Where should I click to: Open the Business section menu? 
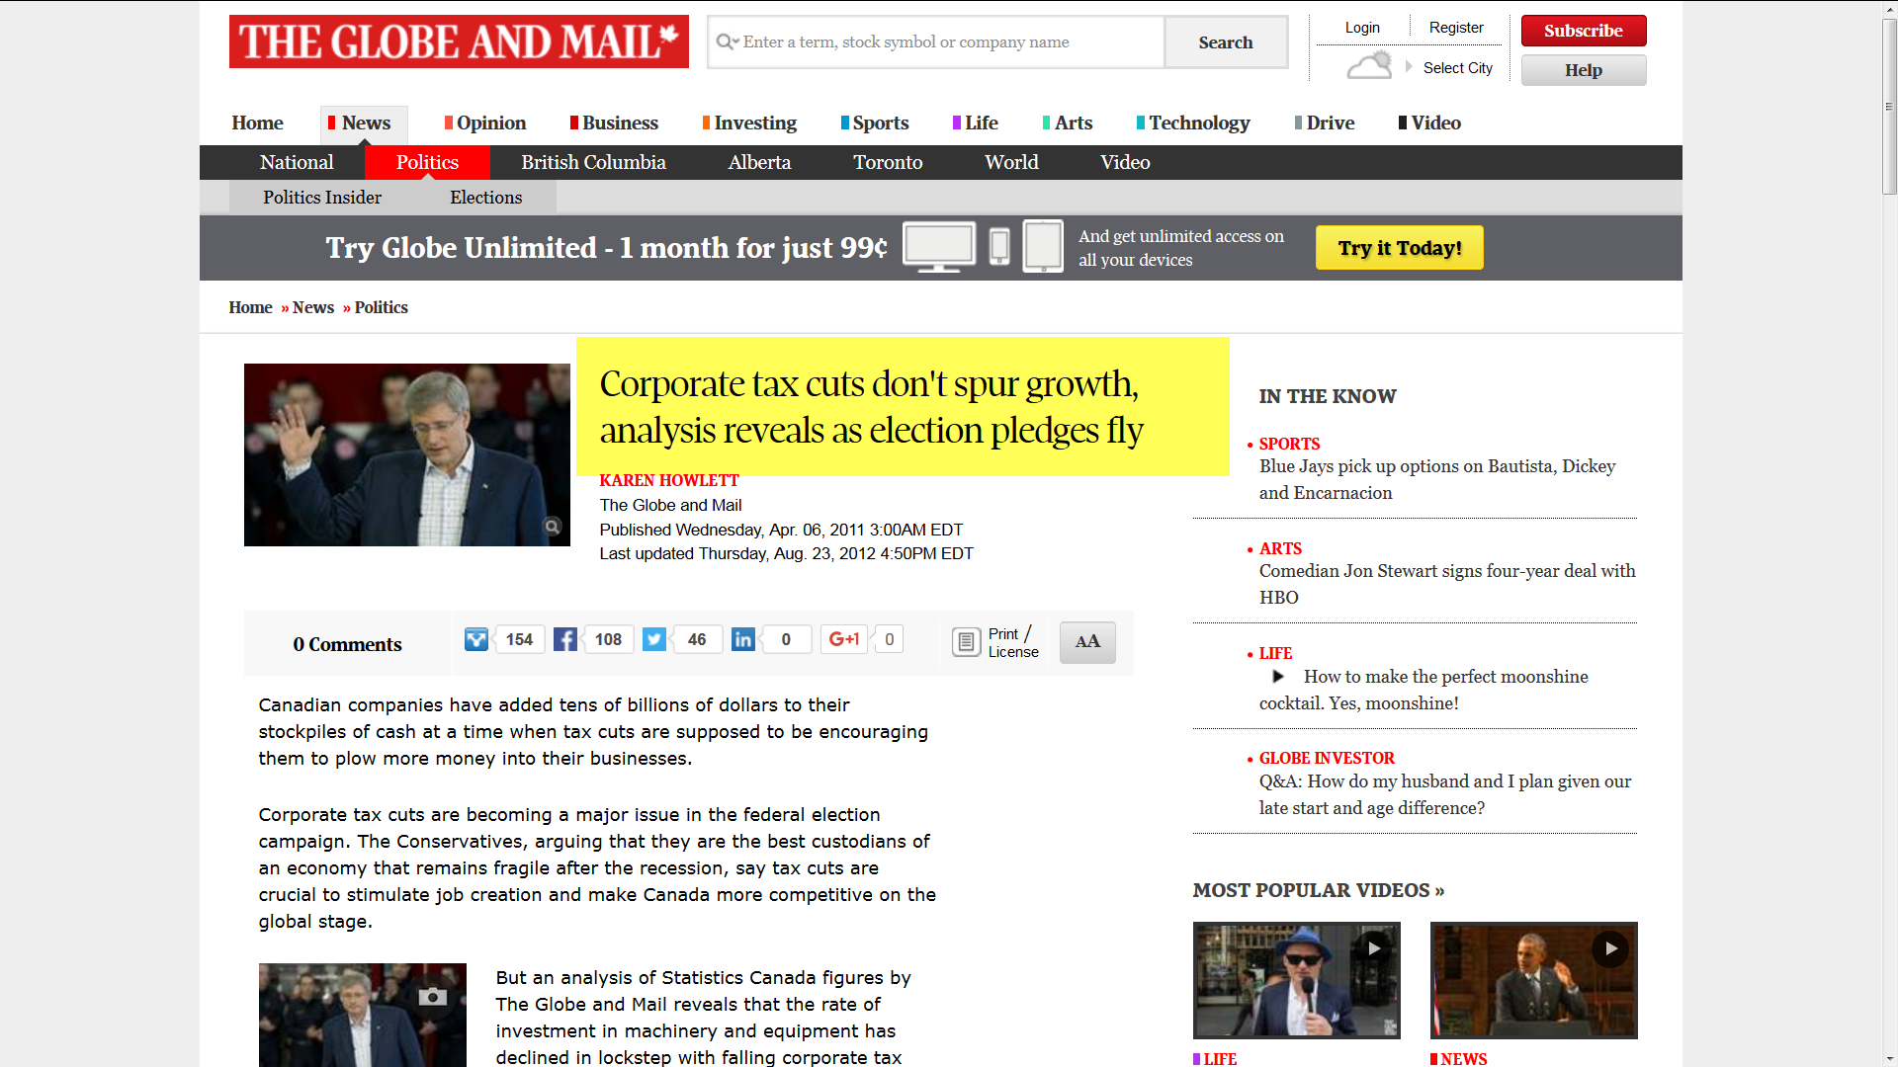[619, 123]
